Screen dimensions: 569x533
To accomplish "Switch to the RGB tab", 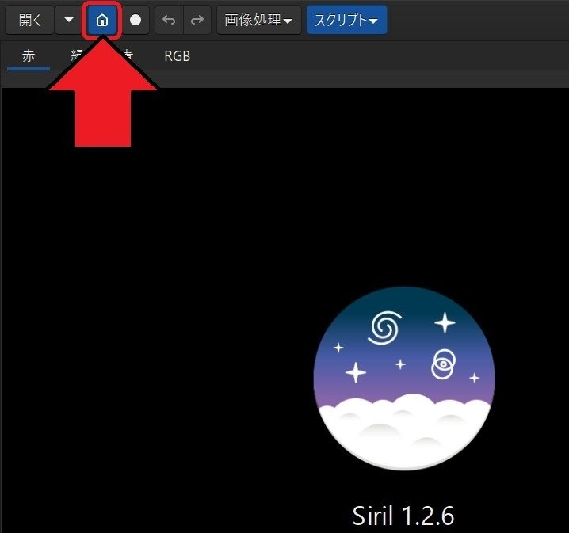I will (177, 56).
